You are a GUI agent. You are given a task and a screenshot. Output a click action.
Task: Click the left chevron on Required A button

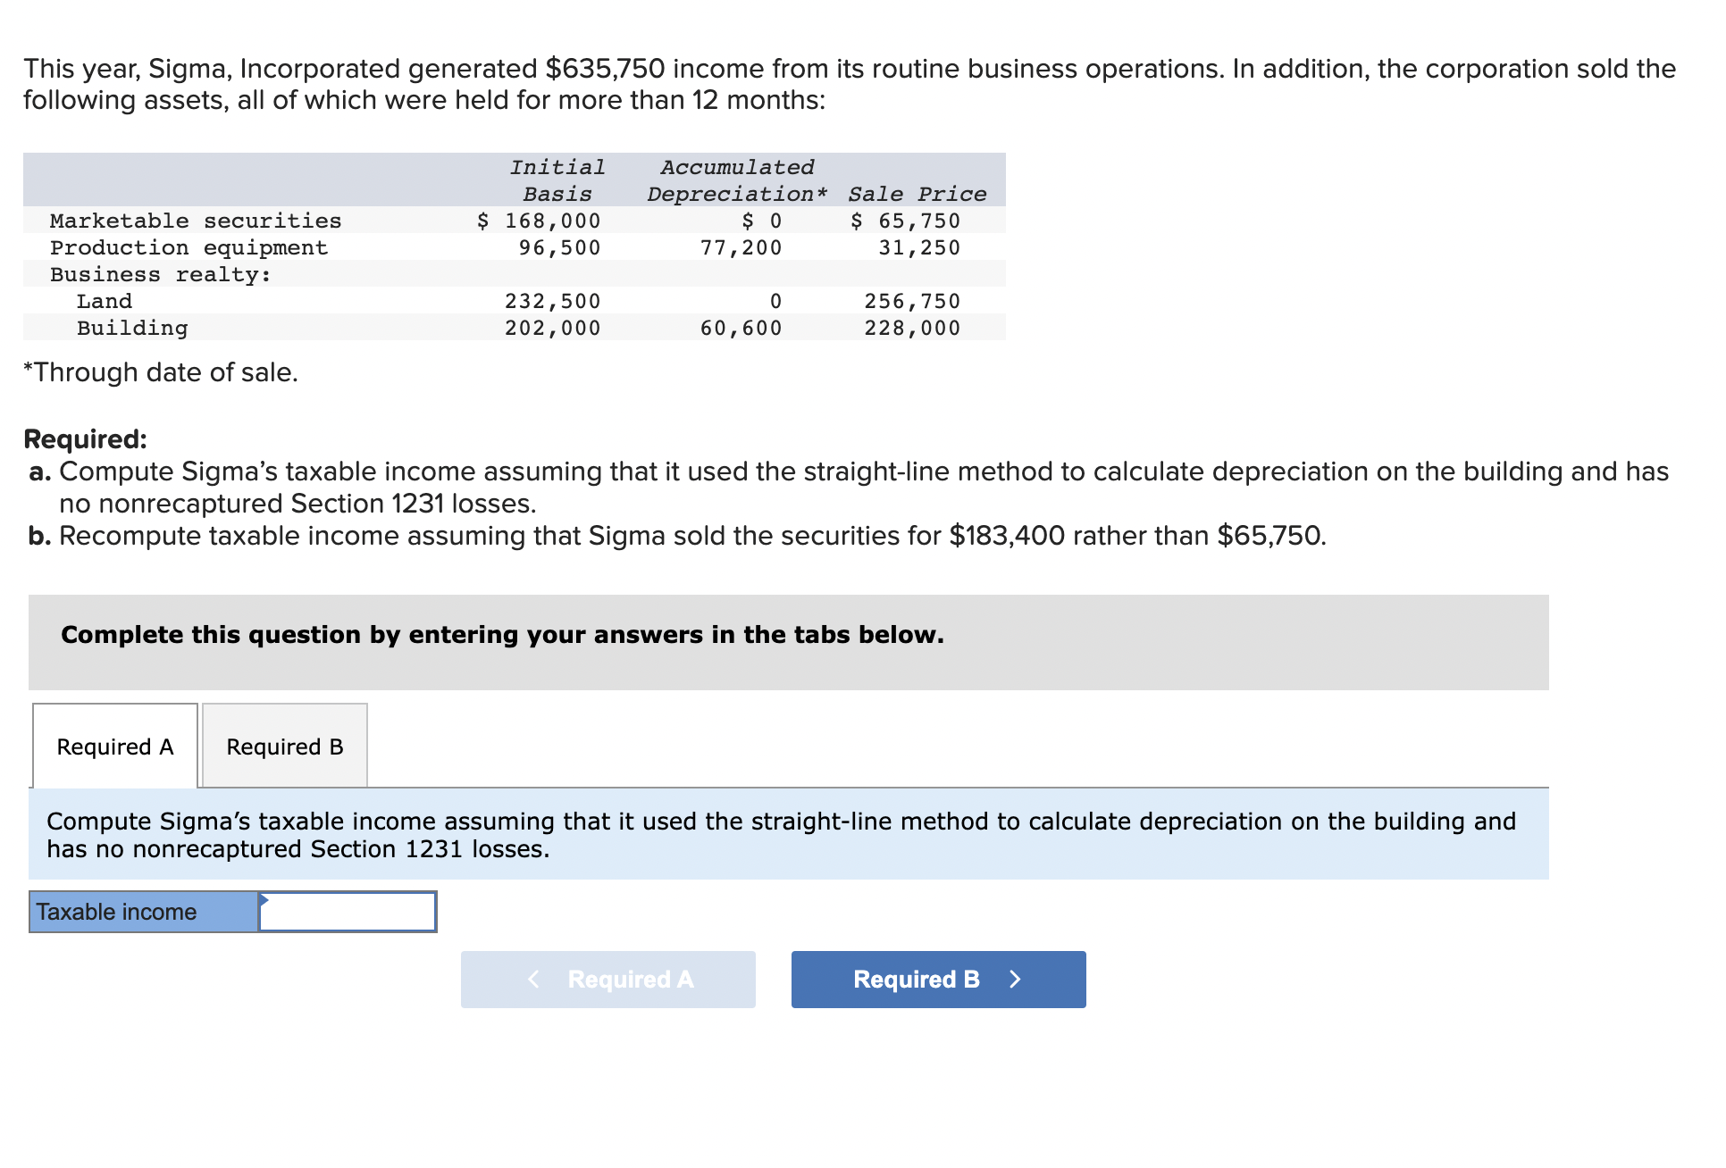coord(533,980)
